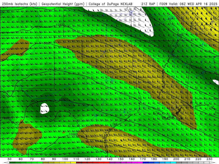The width and height of the screenshot is (219, 164).
Task: Click the '21Z RAP' model run text
Action: 148,4
